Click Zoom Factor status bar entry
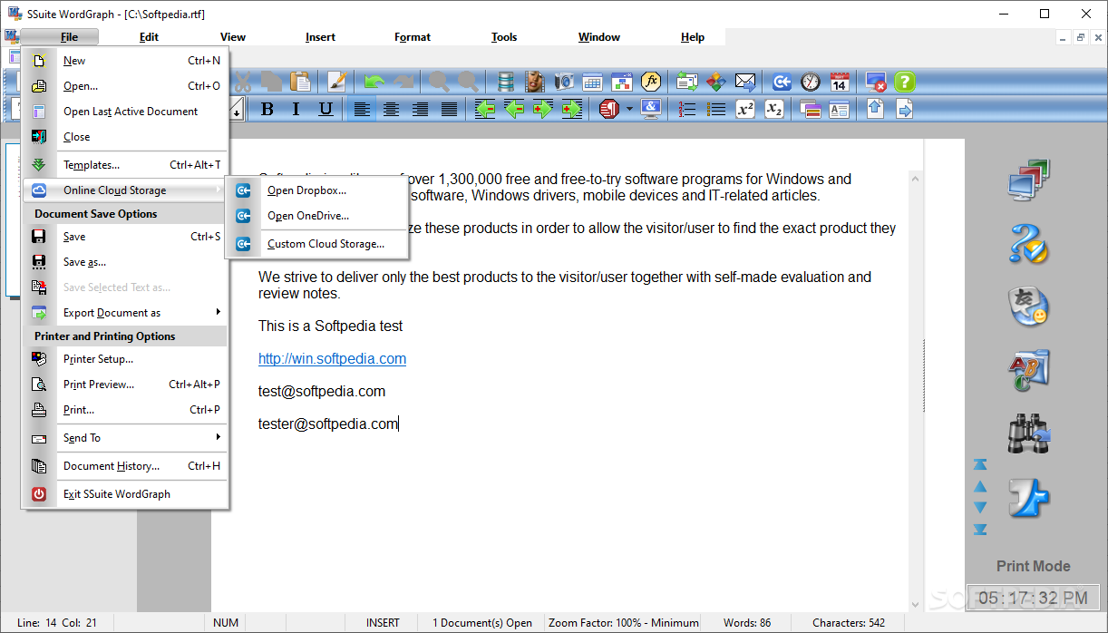This screenshot has width=1108, height=633. (624, 623)
